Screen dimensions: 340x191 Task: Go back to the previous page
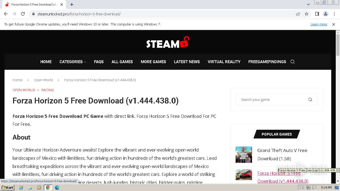6,14
